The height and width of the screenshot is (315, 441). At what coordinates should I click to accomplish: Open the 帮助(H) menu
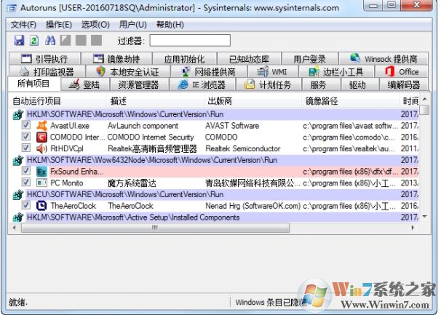[170, 25]
